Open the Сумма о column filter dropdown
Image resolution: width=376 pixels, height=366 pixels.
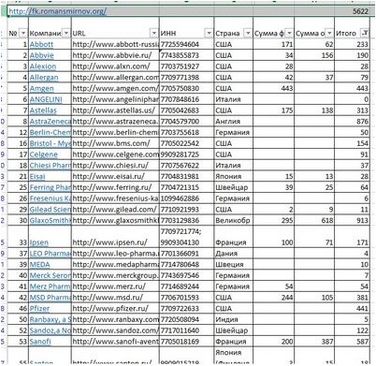pos(329,33)
